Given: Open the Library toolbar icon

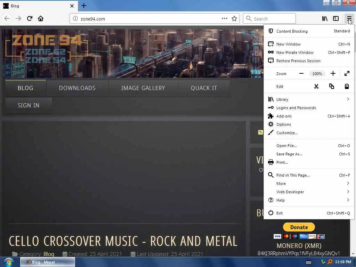Looking at the screenshot, I should pyautogui.click(x=325, y=19).
